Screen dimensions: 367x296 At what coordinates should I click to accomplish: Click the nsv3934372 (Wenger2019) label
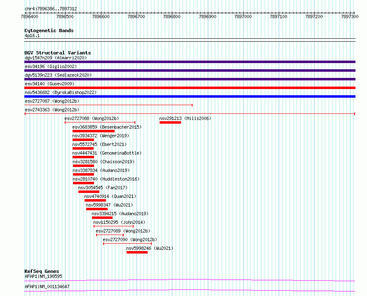coord(101,136)
